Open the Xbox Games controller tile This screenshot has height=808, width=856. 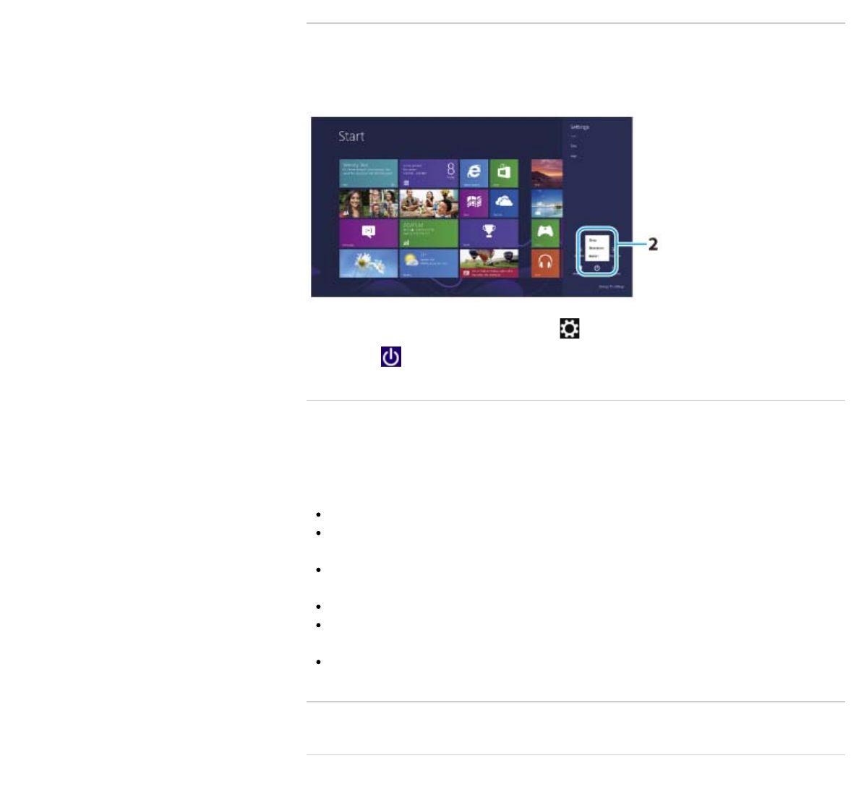tap(545, 233)
